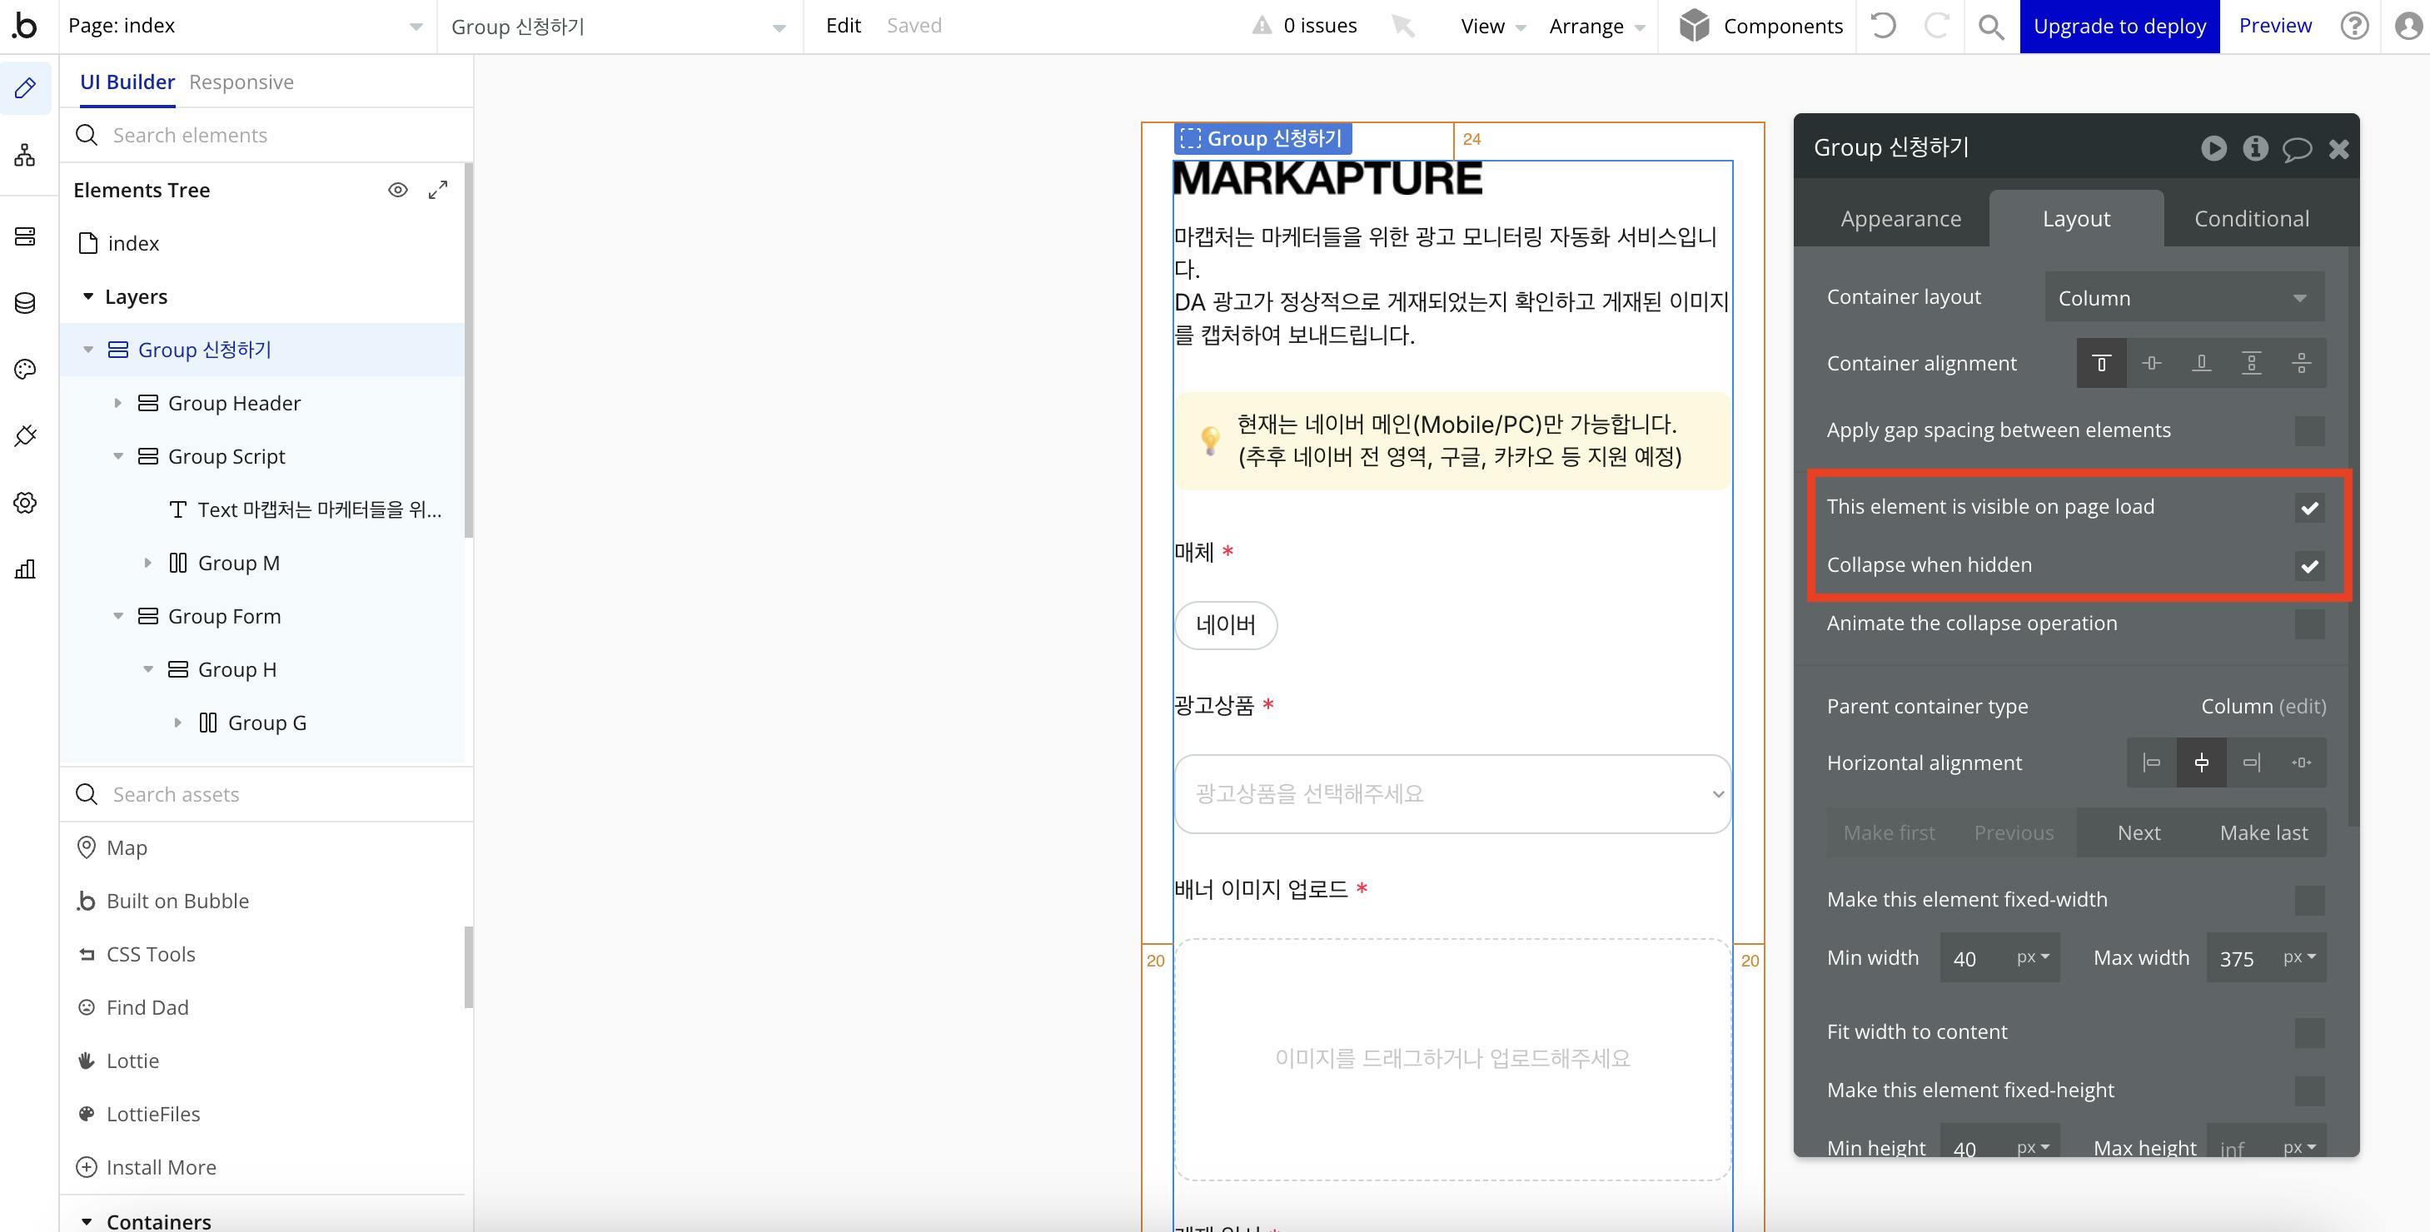Check Fit width to content
This screenshot has width=2430, height=1232.
(2309, 1032)
